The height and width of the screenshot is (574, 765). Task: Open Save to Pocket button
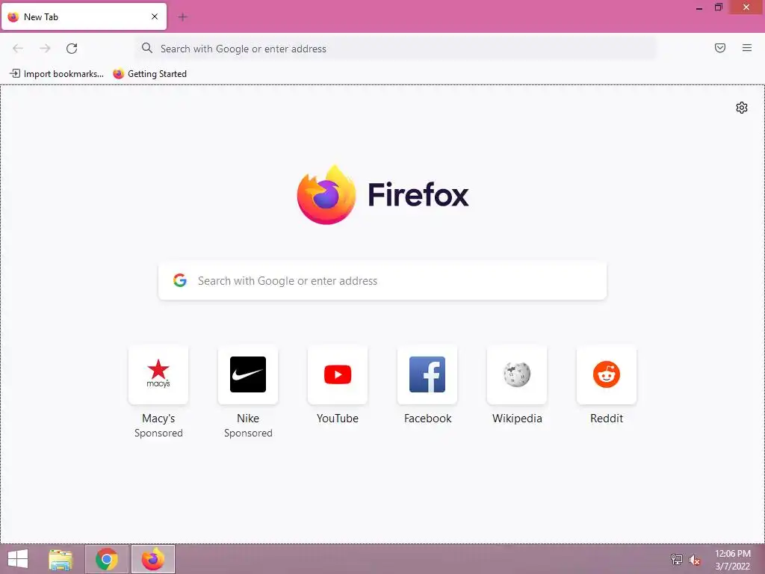719,48
